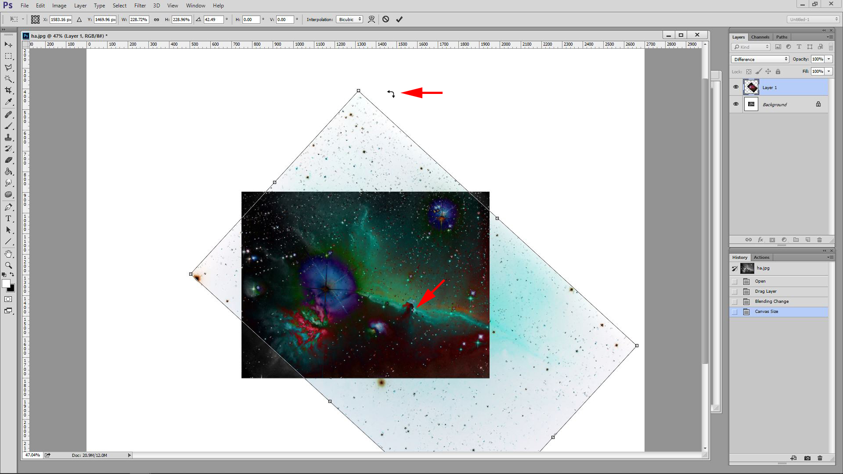Click the reference point locator grid
The image size is (843, 474).
[x=35, y=19]
